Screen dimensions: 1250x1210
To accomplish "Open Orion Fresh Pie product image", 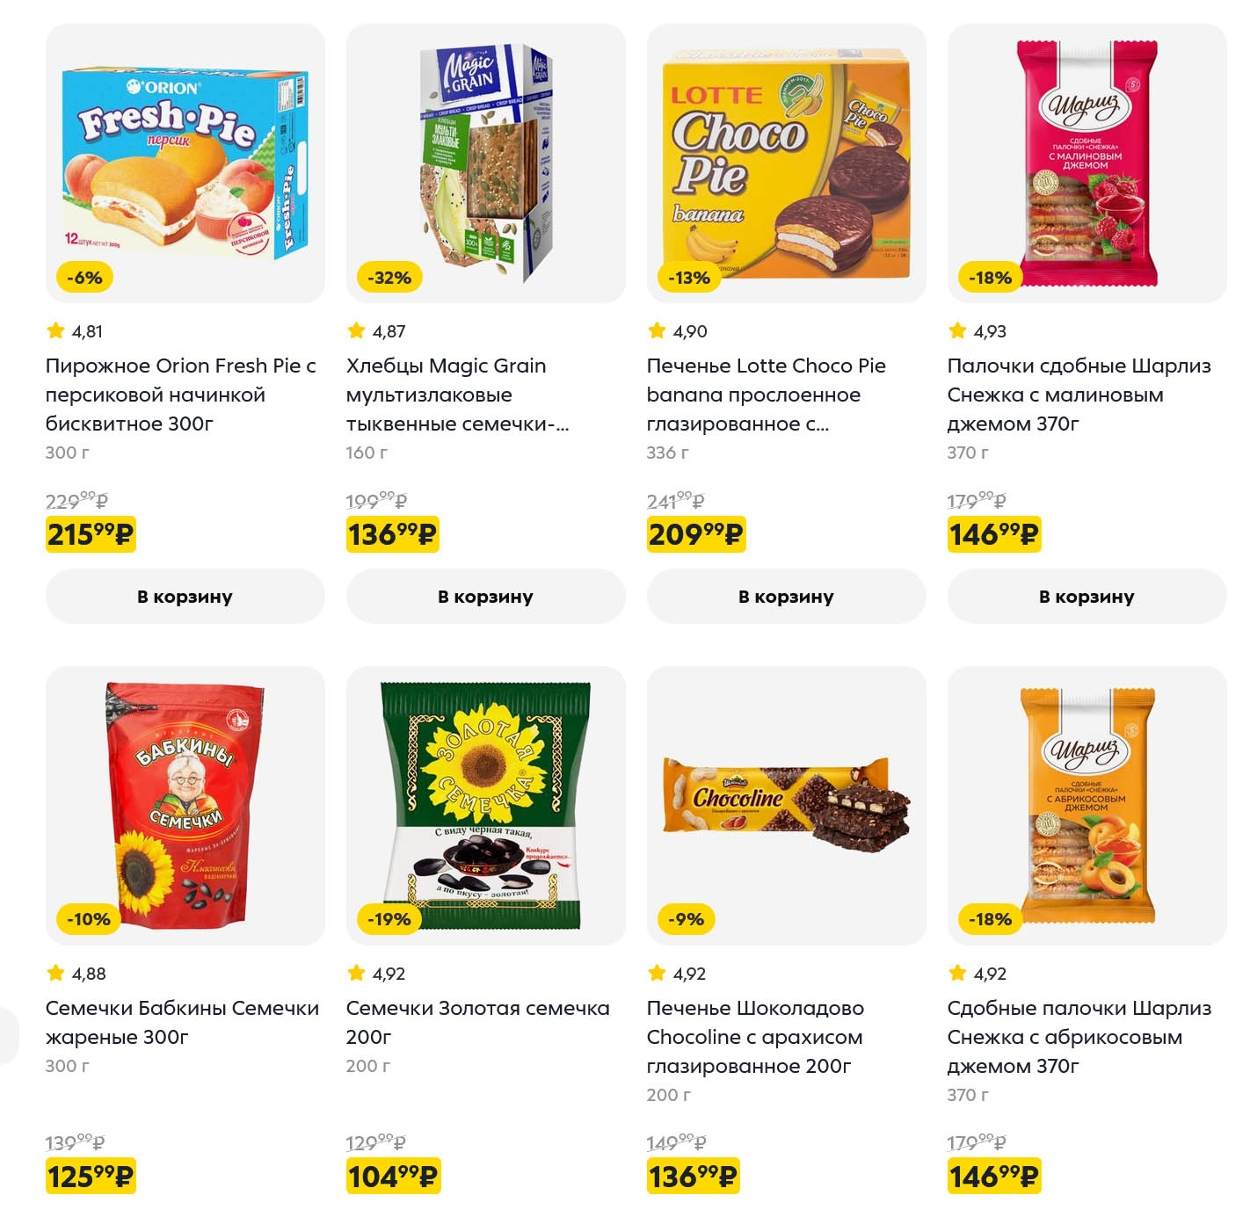I will coord(185,163).
